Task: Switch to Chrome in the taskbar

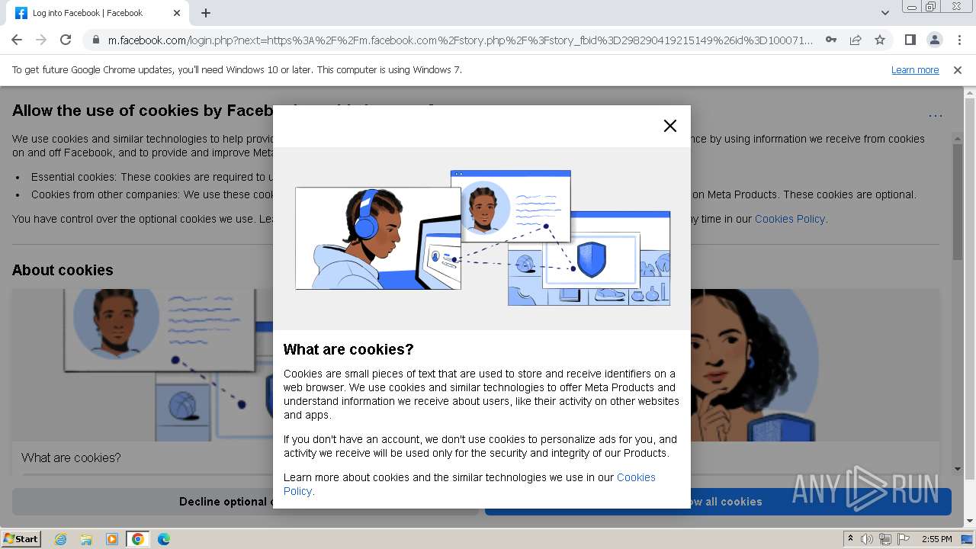Action: tap(138, 539)
